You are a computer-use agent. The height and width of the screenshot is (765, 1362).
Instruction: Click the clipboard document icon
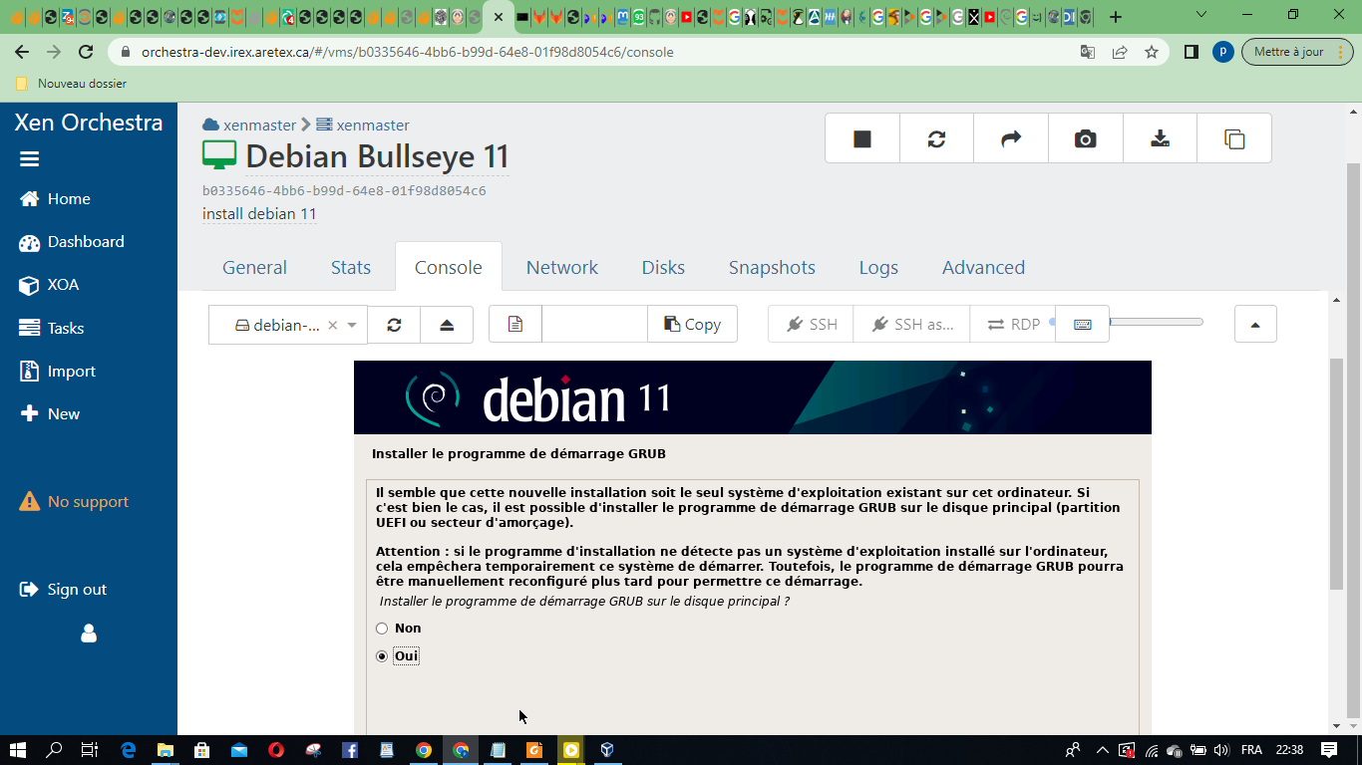click(x=515, y=325)
